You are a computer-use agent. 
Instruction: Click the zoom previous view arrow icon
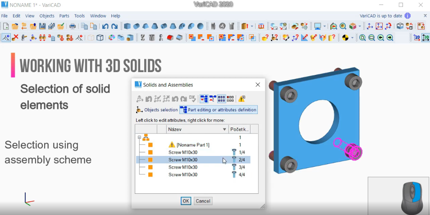(x=381, y=38)
